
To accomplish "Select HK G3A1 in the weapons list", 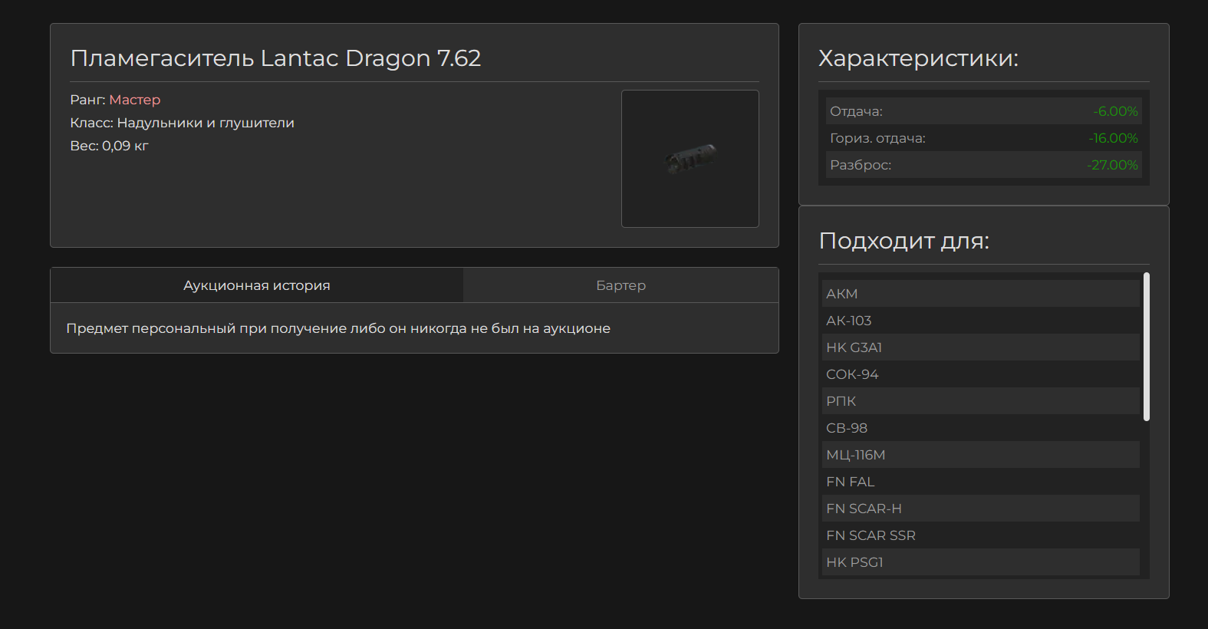I will click(x=981, y=347).
